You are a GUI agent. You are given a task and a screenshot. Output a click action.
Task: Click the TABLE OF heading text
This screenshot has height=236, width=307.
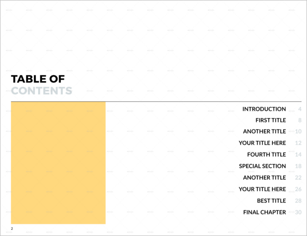click(x=38, y=79)
